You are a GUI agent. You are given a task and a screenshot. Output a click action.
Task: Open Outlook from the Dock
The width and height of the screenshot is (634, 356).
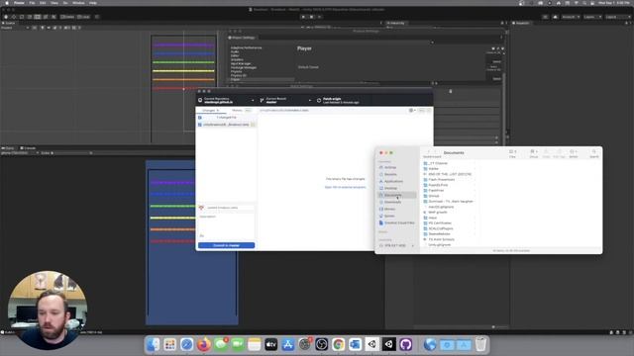[x=355, y=344]
